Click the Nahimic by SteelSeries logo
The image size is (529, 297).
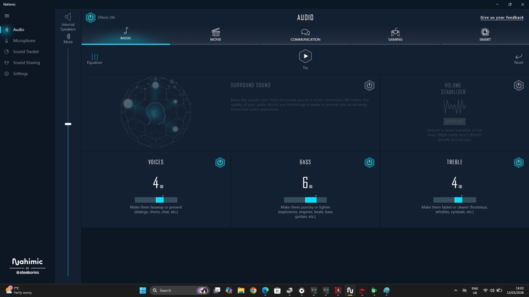tap(27, 266)
